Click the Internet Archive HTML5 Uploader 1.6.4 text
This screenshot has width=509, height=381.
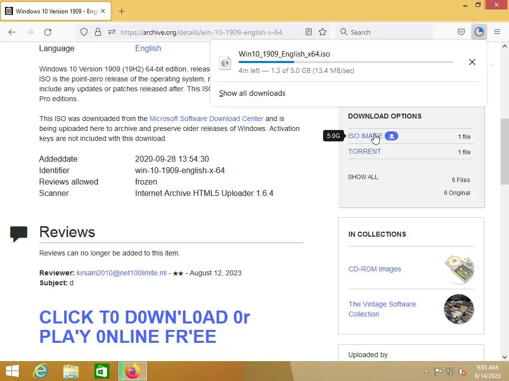pos(204,193)
